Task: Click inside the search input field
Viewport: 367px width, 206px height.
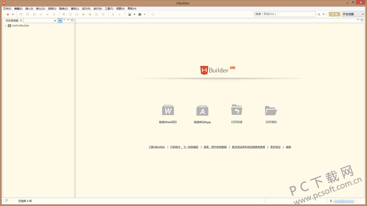Action: point(285,14)
